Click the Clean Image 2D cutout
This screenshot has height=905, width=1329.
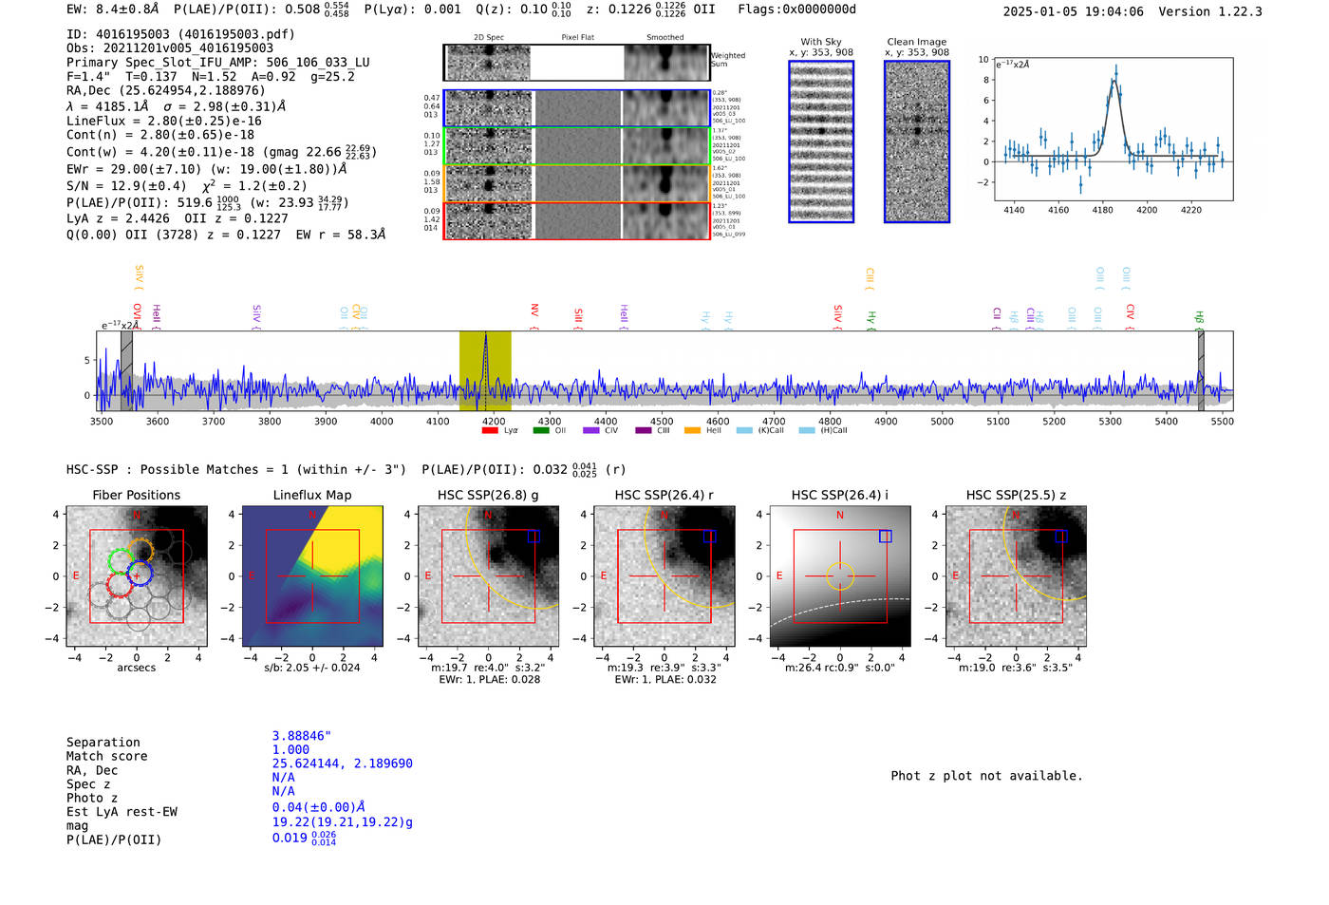click(x=917, y=141)
